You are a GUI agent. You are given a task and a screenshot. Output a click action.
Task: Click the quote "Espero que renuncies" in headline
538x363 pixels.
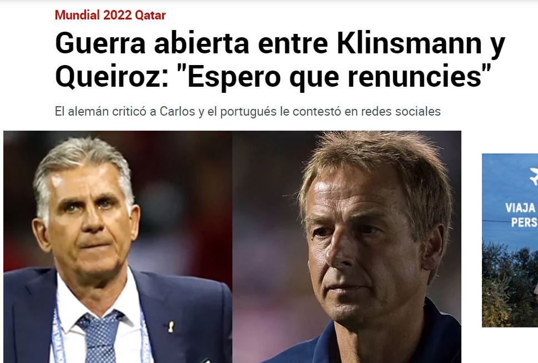(x=336, y=76)
